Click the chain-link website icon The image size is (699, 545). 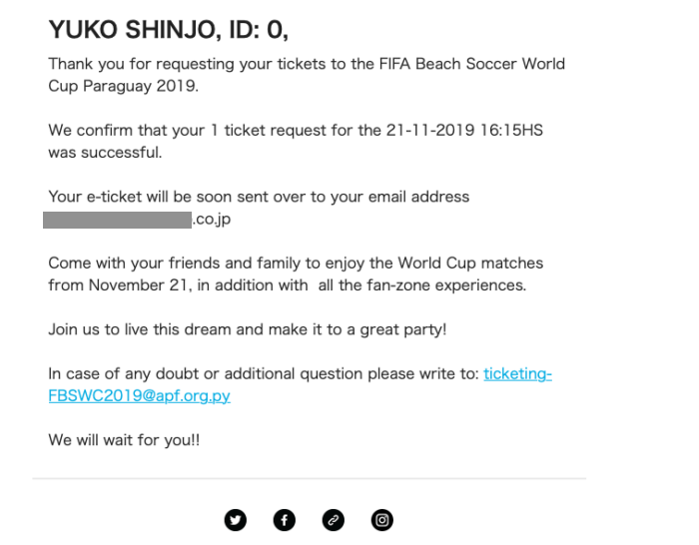(x=333, y=520)
